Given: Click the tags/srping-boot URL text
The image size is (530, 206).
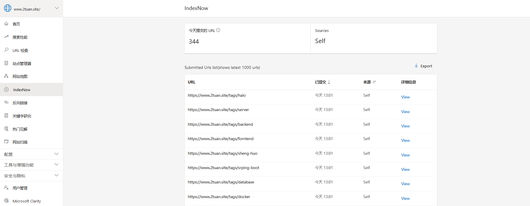Looking at the screenshot, I should coord(224,168).
